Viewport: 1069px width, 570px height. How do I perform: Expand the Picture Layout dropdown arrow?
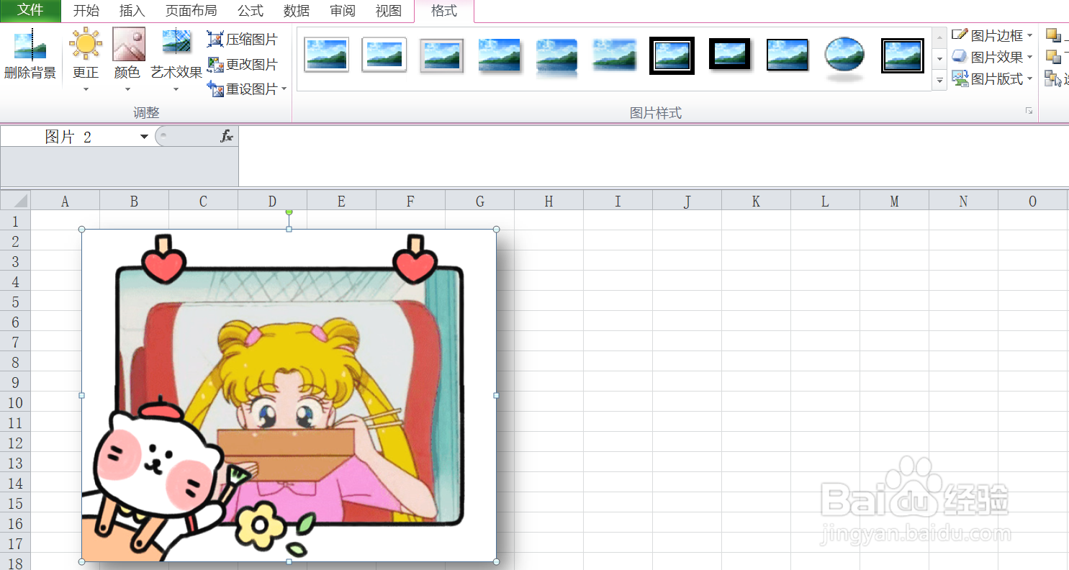[x=1029, y=79]
